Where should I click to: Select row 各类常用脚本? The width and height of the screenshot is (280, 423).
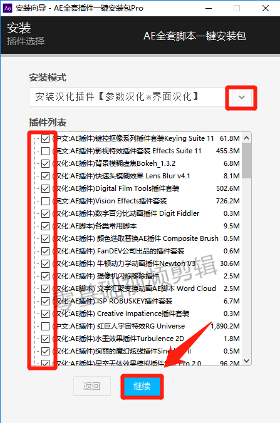[x=94, y=226]
